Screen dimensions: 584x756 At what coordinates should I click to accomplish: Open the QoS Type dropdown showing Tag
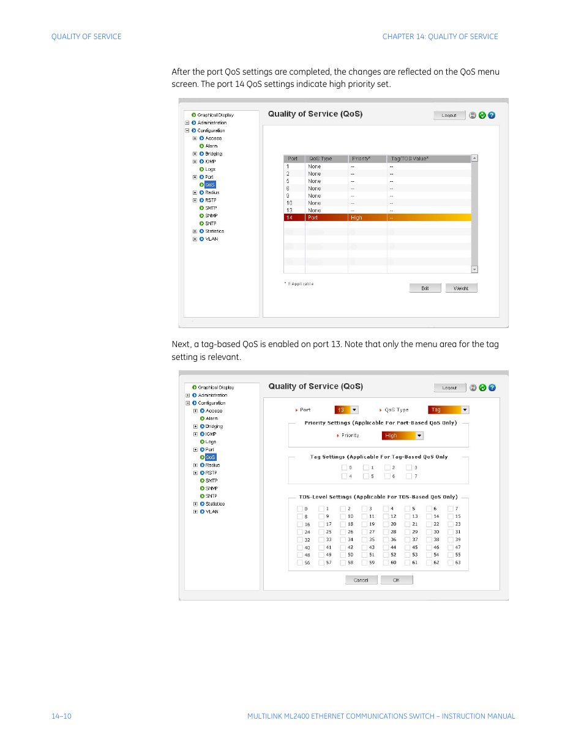[465, 410]
